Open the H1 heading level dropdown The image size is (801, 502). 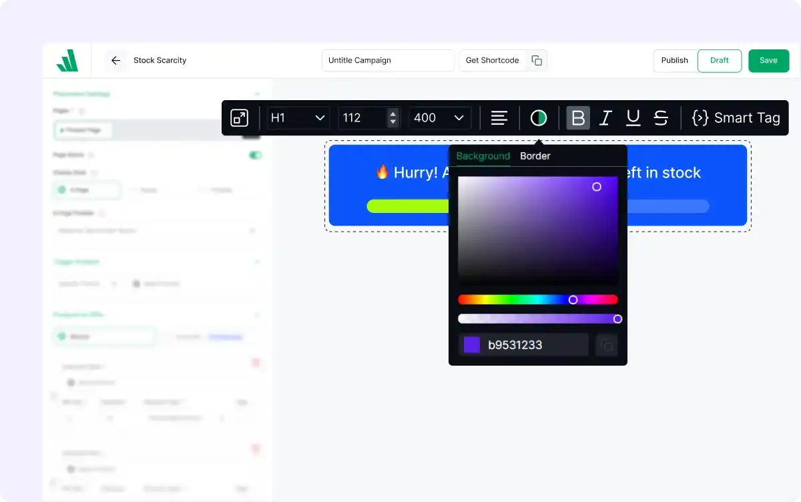[298, 117]
